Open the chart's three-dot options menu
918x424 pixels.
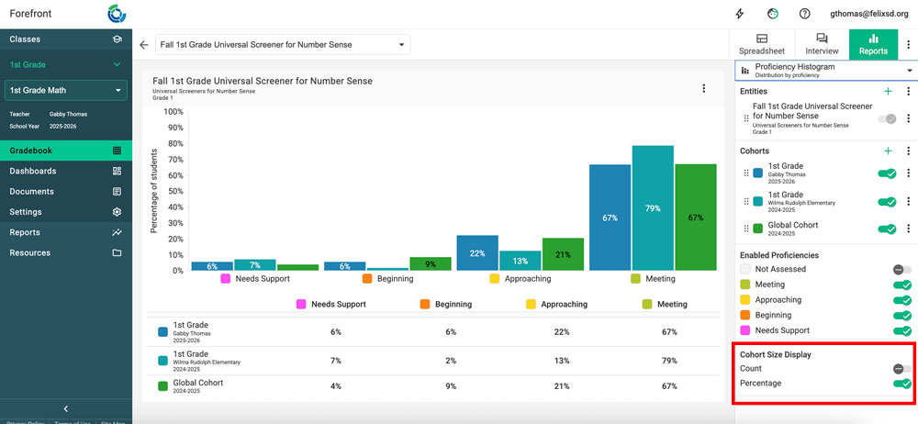pyautogui.click(x=704, y=89)
